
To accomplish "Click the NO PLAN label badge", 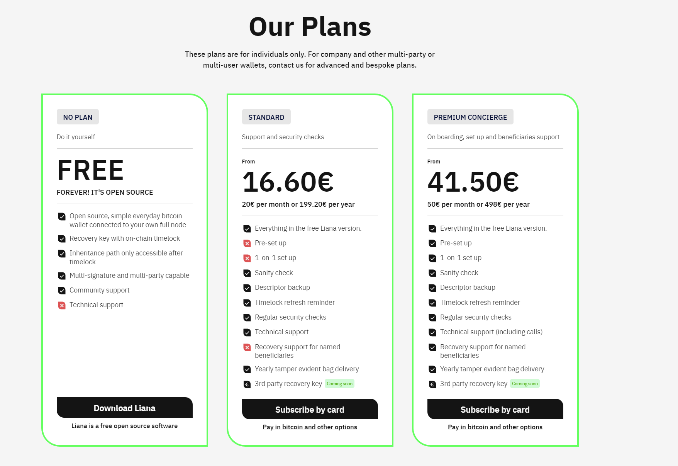I will [x=78, y=117].
